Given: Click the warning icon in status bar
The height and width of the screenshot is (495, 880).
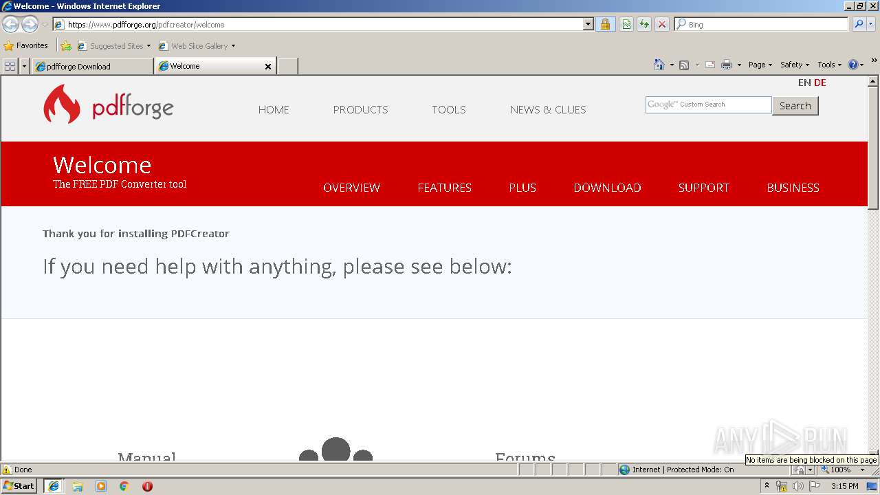Looking at the screenshot, I should pos(7,470).
